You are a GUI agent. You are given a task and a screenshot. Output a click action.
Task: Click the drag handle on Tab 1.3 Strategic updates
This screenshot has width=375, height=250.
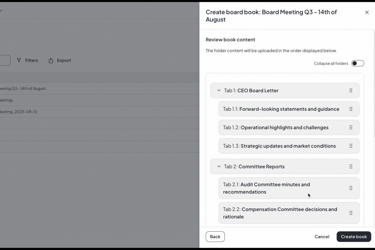(351, 146)
